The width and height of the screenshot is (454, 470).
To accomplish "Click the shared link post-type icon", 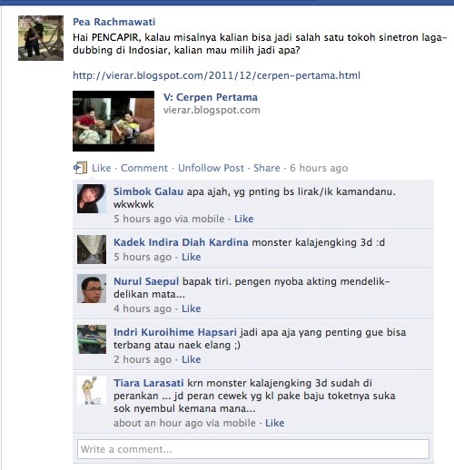I will (80, 168).
